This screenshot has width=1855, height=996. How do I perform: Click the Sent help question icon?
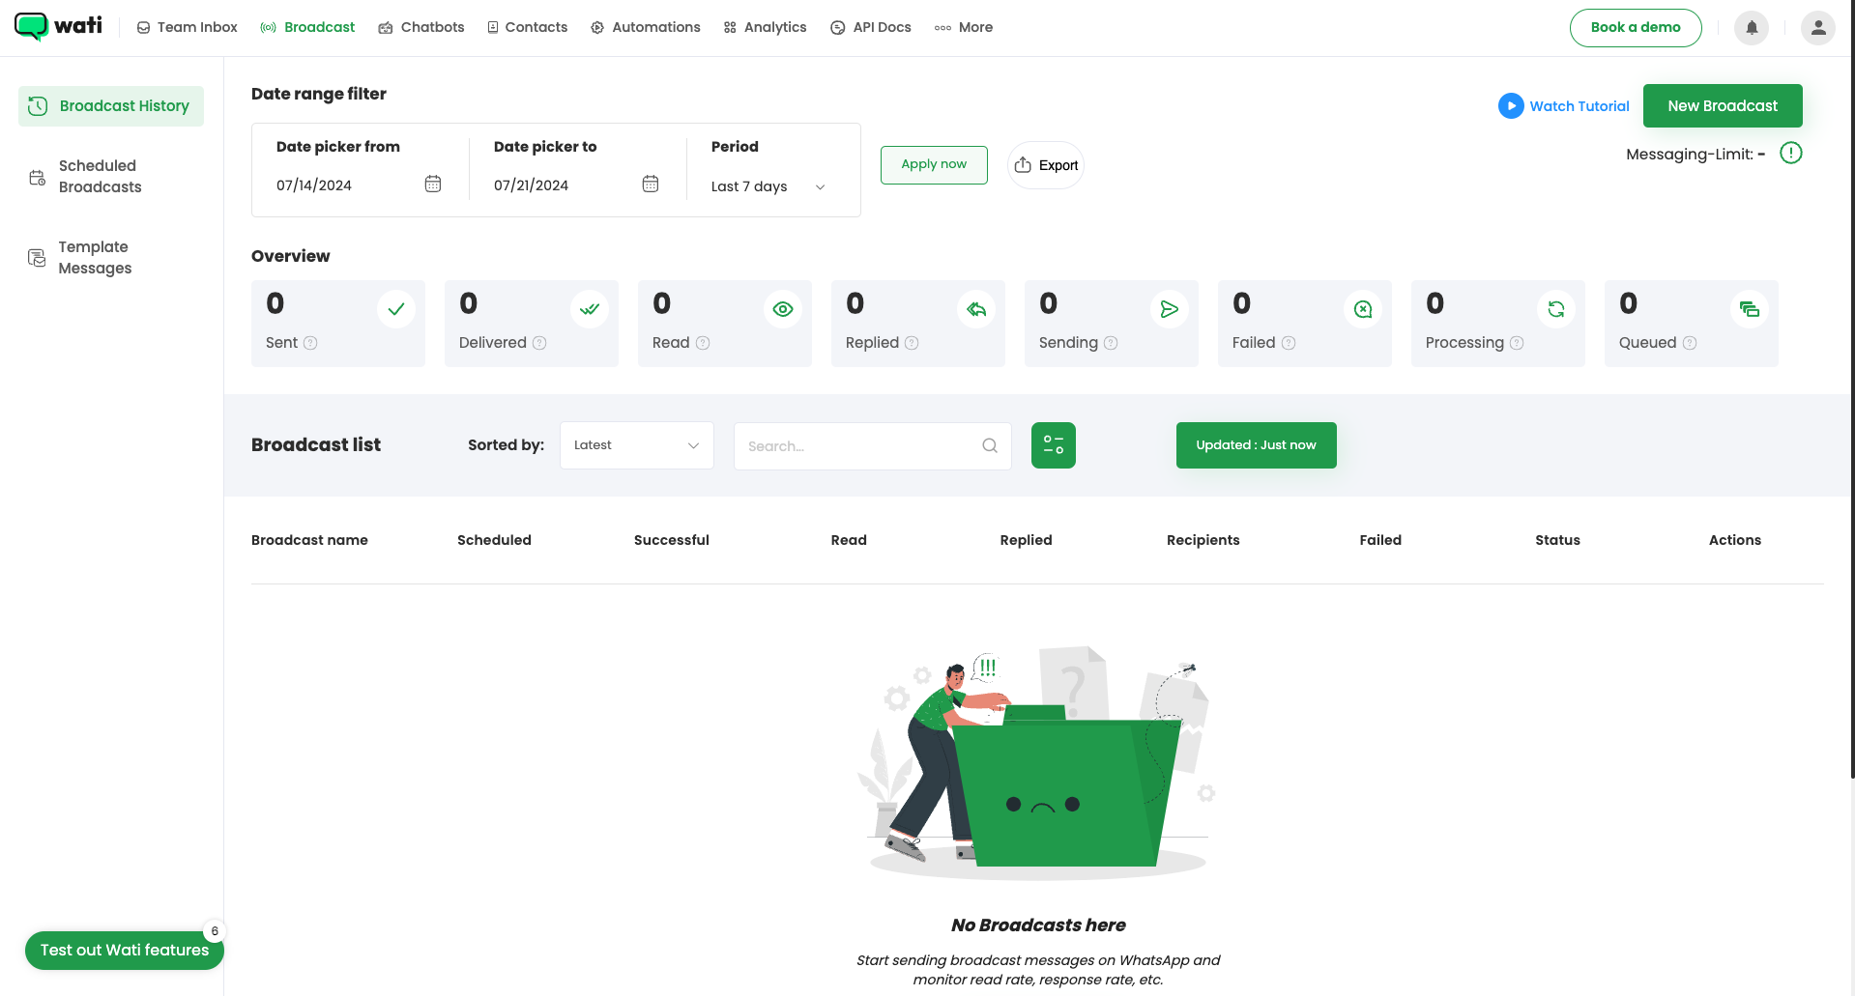310,343
